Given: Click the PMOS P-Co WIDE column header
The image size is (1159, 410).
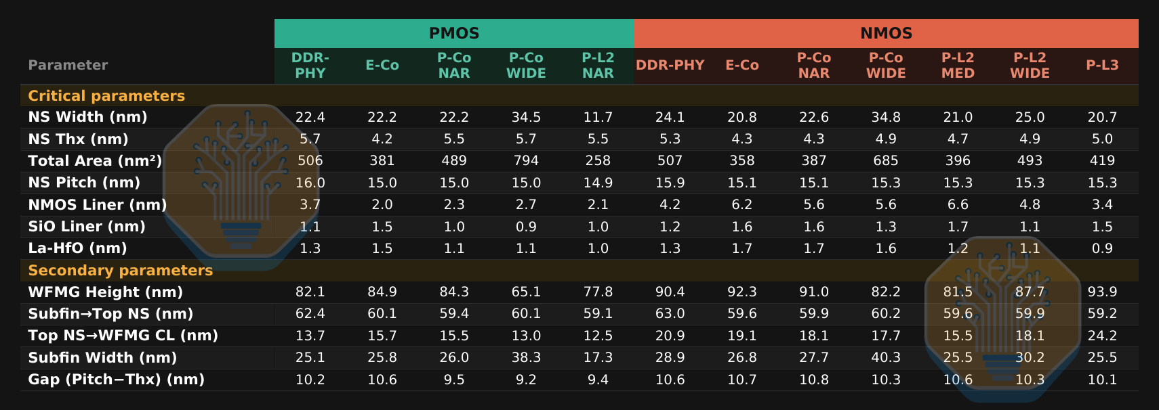Looking at the screenshot, I should click(526, 66).
